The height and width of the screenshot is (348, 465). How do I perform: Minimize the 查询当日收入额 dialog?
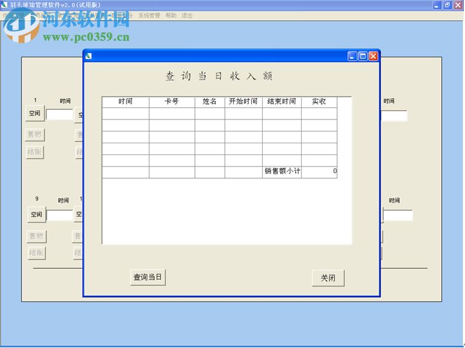[x=352, y=56]
